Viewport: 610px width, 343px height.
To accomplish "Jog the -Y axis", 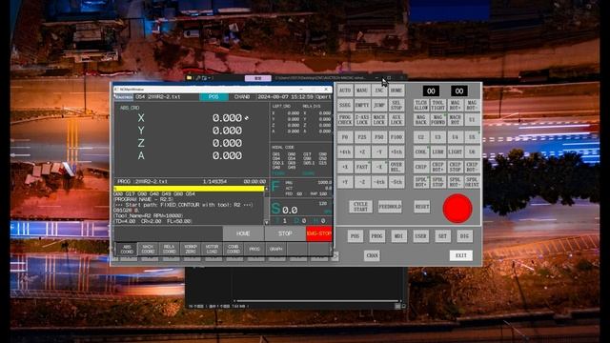I will (x=379, y=152).
